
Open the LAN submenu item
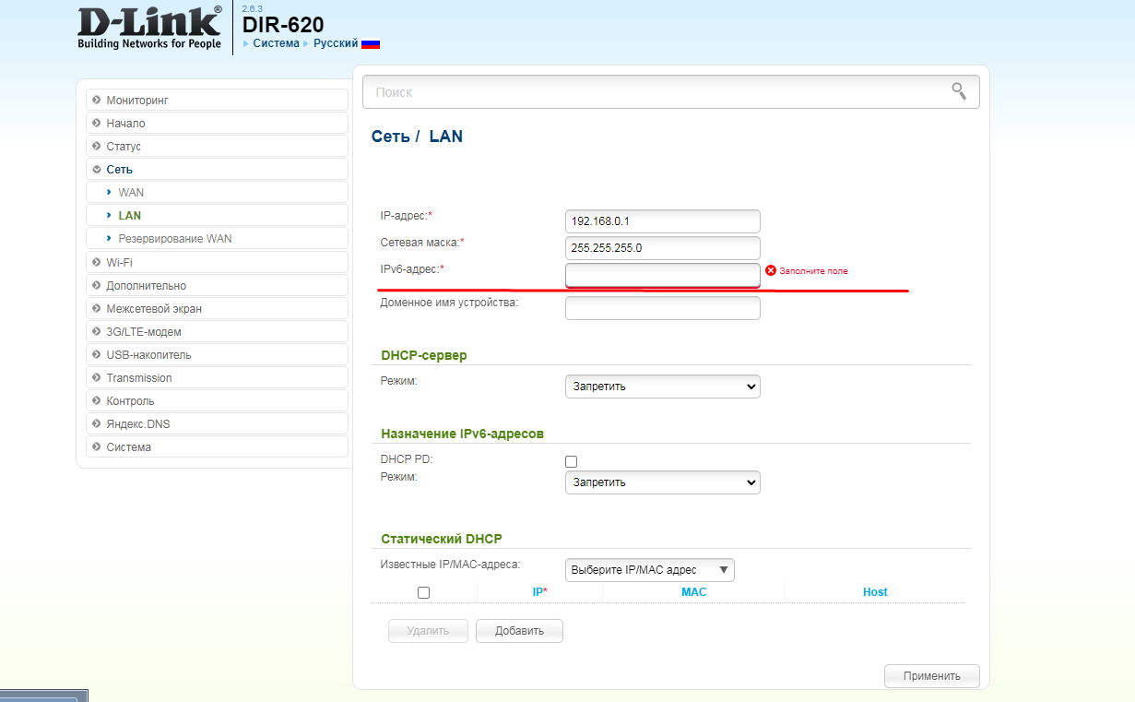point(217,215)
